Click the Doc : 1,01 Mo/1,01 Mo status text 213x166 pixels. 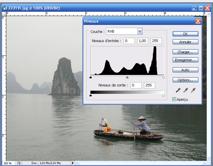pos(46,163)
